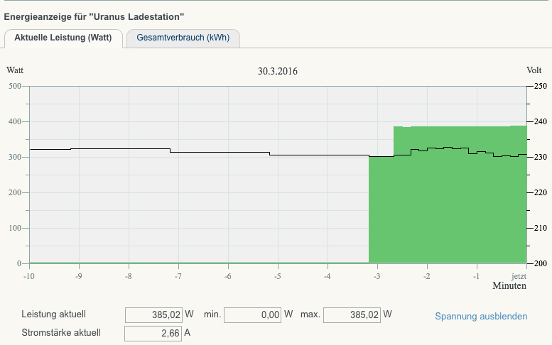Screen dimensions: 552x345
Task: Click the Watt axis title
Action: tap(15, 70)
